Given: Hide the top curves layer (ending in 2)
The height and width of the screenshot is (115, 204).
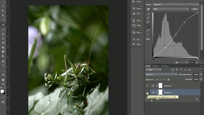Looking at the screenshot, I should point(147,86).
